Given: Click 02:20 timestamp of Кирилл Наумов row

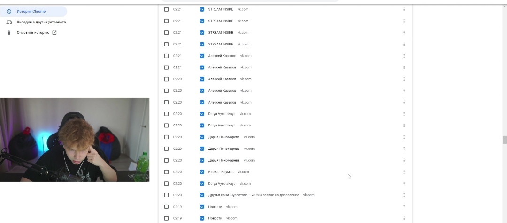Looking at the screenshot, I should click(x=177, y=172).
